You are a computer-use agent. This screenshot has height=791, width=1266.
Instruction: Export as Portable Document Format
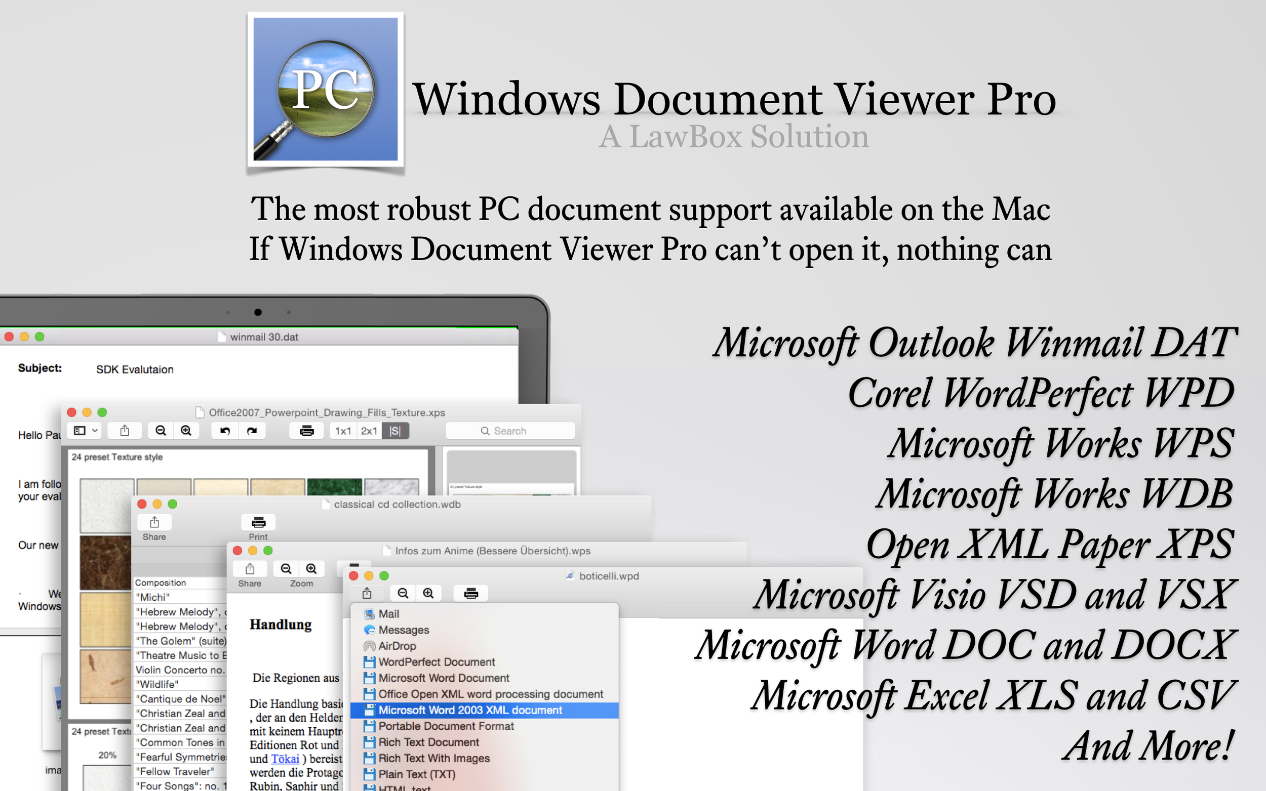pyautogui.click(x=484, y=726)
